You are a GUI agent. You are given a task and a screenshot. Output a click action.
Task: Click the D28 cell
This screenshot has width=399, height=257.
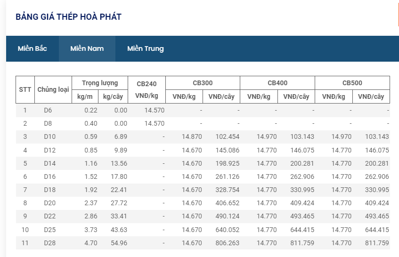click(x=49, y=243)
